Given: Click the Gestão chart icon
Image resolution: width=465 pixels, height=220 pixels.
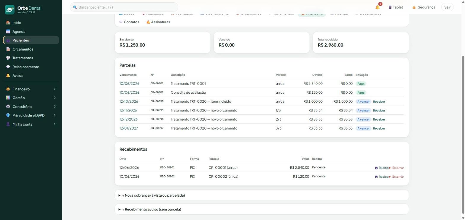Looking at the screenshot, I should tap(8, 98).
